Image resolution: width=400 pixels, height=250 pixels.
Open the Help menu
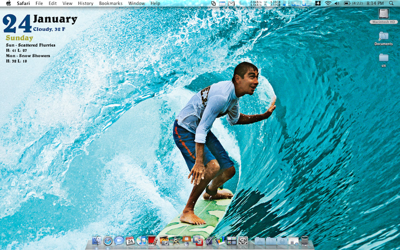point(155,3)
